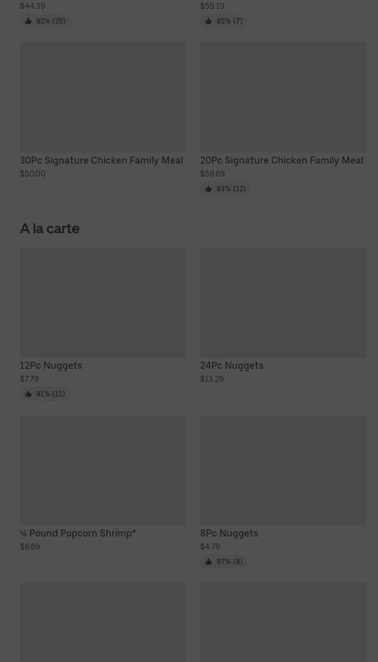Click the A la carte section heading

pyautogui.click(x=50, y=229)
